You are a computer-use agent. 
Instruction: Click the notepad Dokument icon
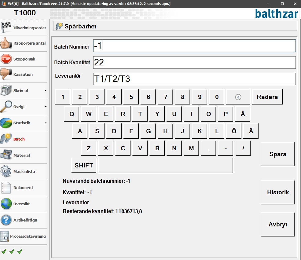[x=6, y=188]
